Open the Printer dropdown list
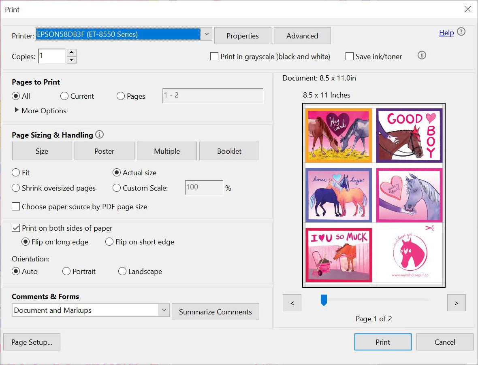478x365 pixels. pyautogui.click(x=207, y=34)
